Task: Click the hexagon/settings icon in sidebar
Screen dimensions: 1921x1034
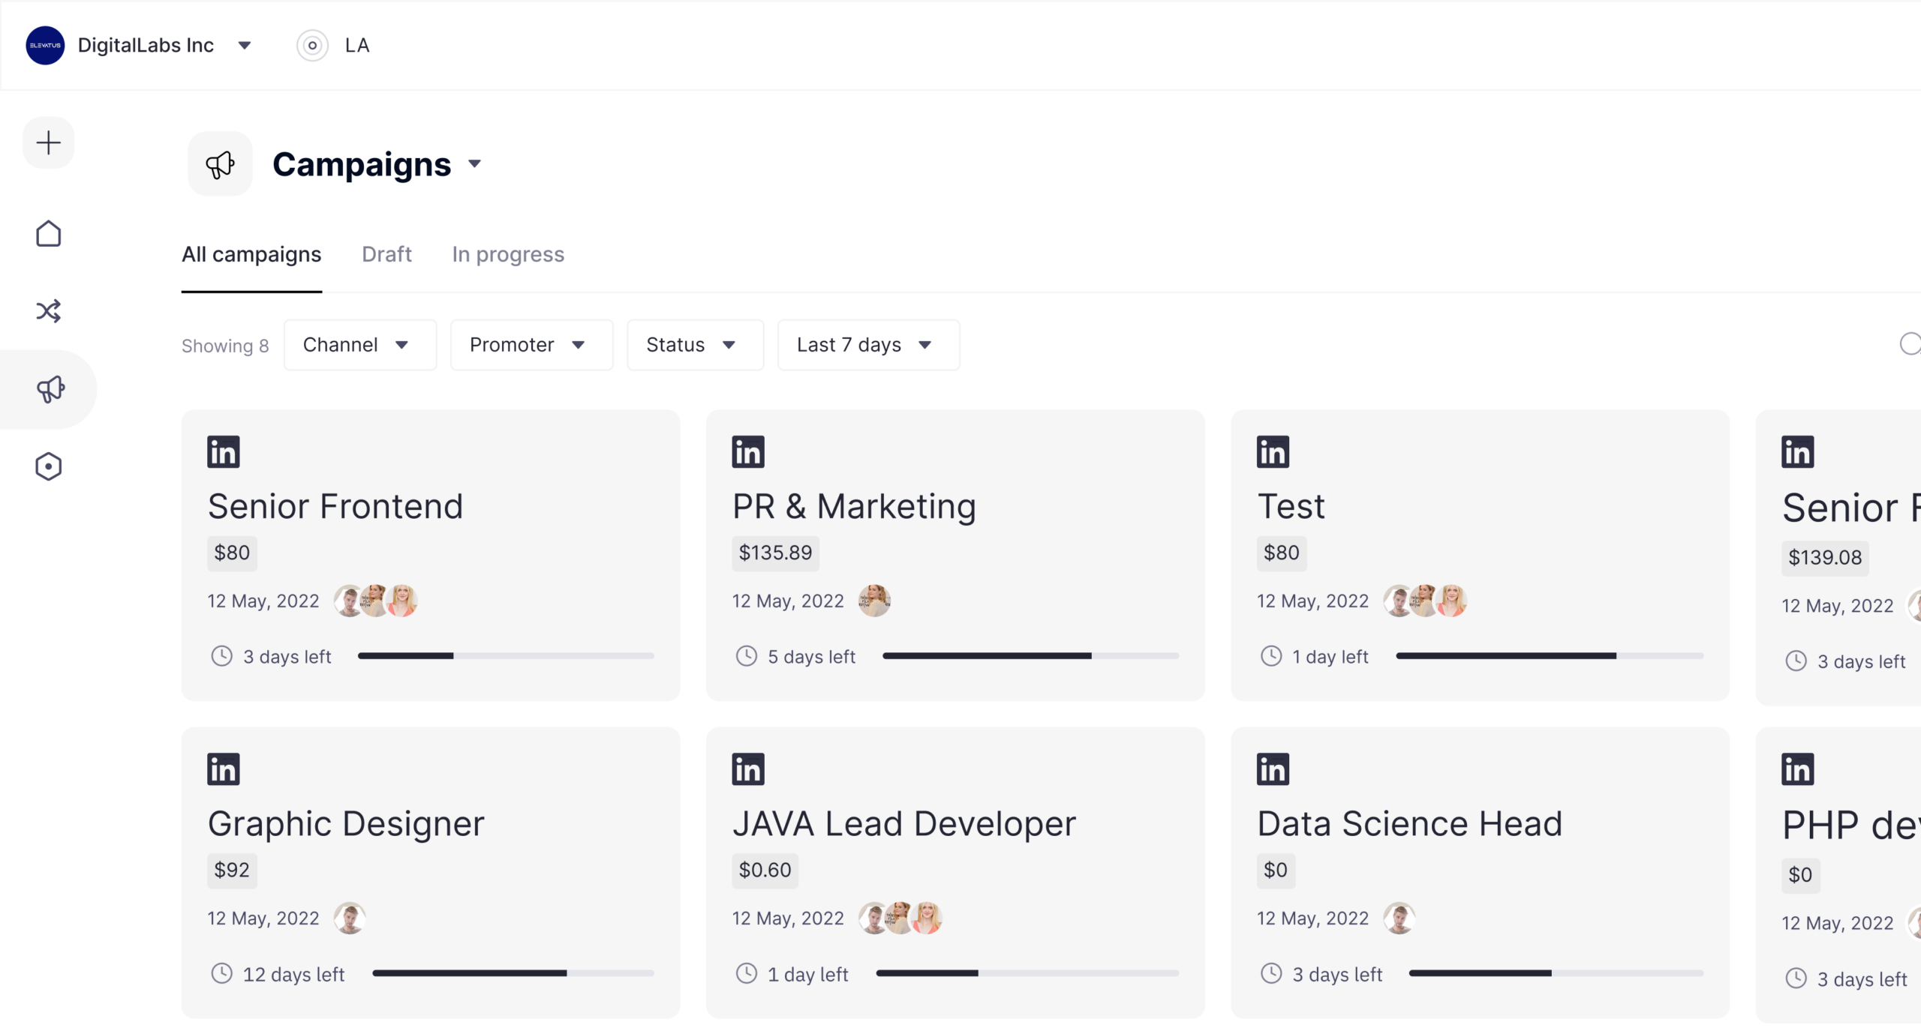Action: [x=49, y=466]
